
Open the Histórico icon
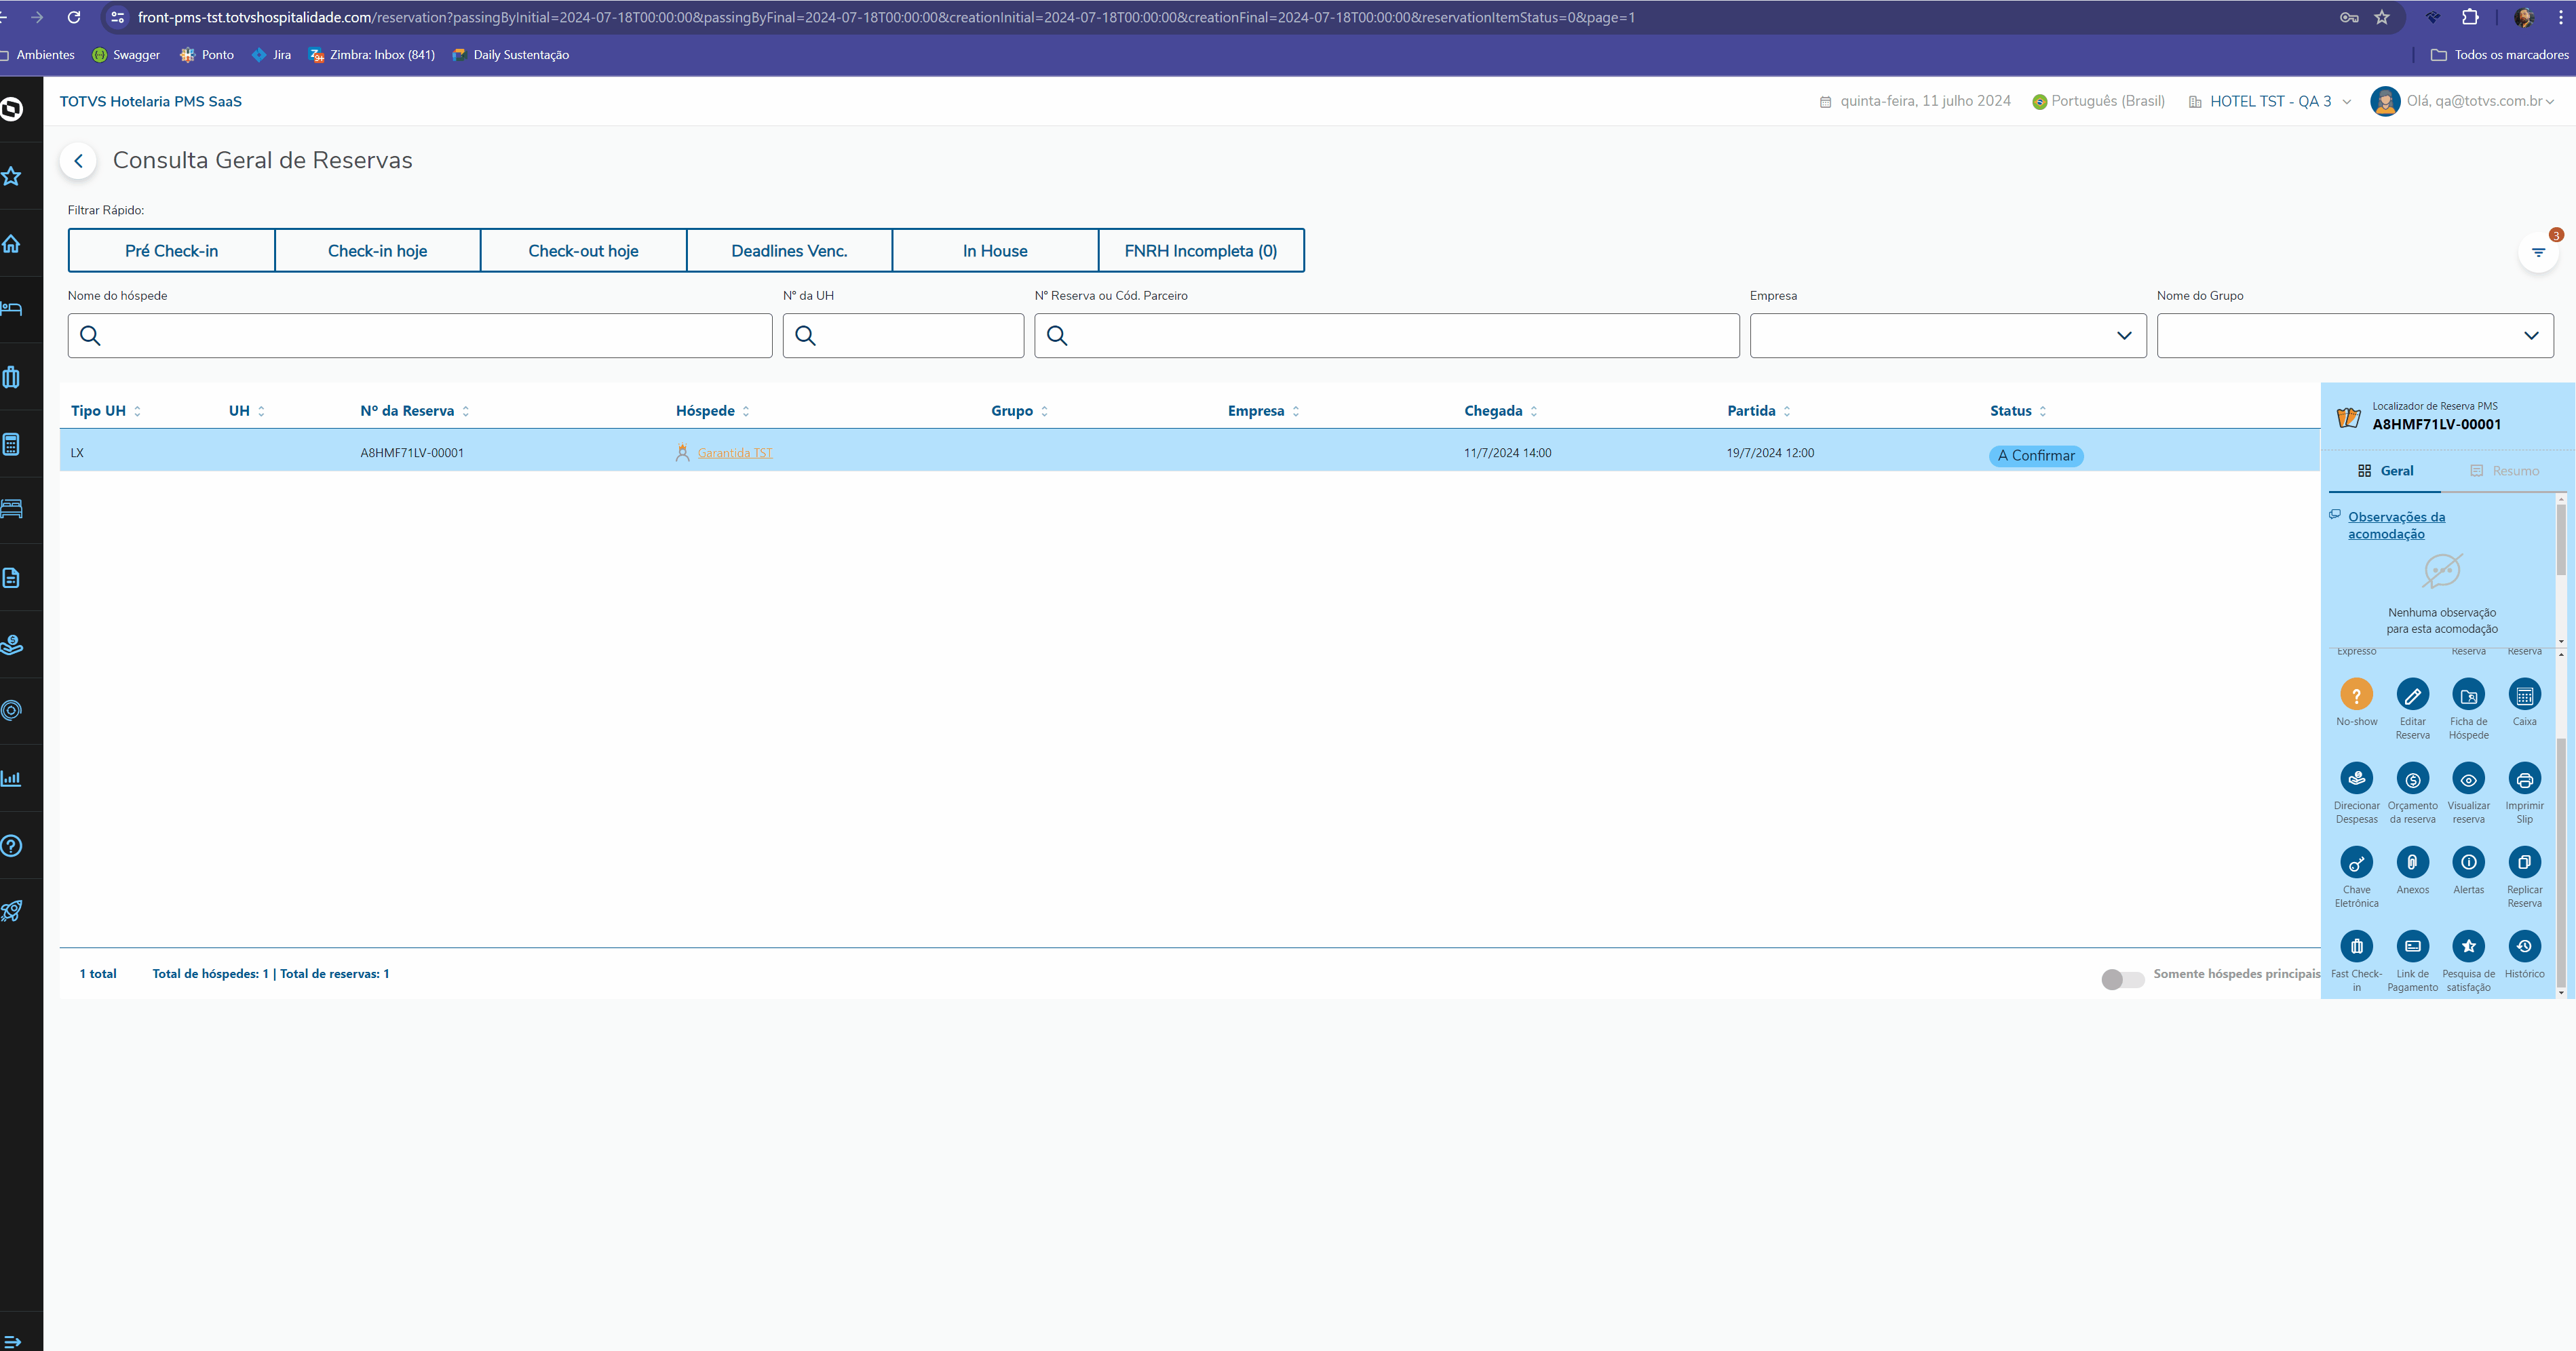(x=2524, y=947)
